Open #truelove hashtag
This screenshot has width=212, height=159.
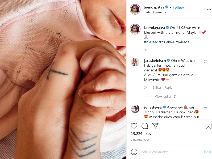tap(167, 42)
